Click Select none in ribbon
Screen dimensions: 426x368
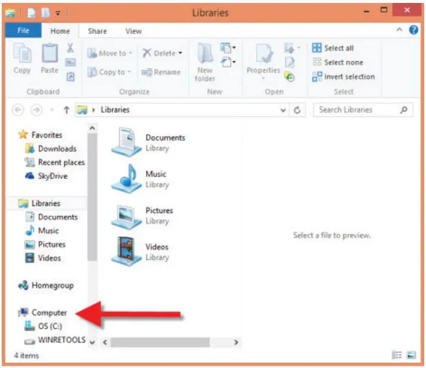[338, 62]
